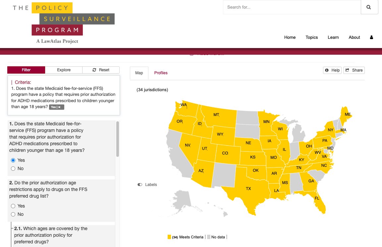Screen dimensions: 382x247
Task: Click the Reset button
Action: pos(101,70)
